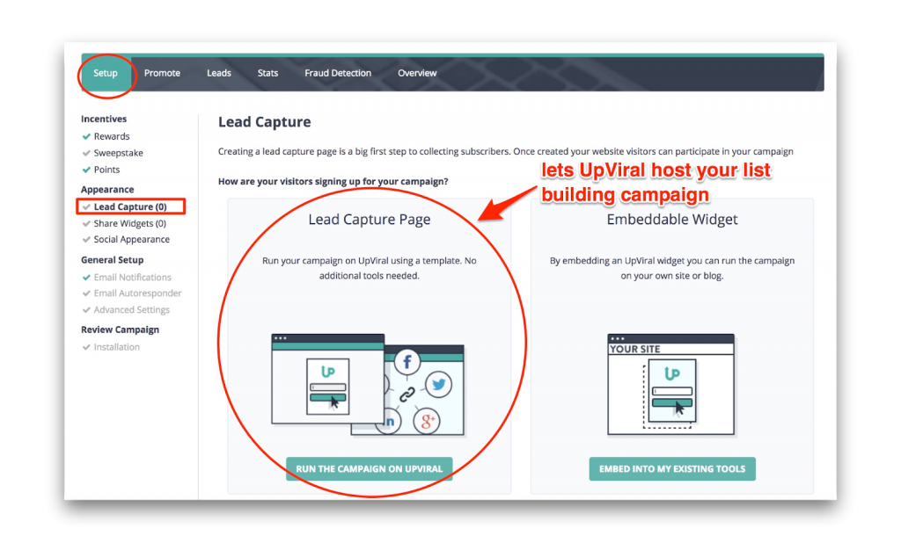Viewport: 901px width, 543px height.
Task: Open the Sweepstake settings
Action: [x=119, y=153]
